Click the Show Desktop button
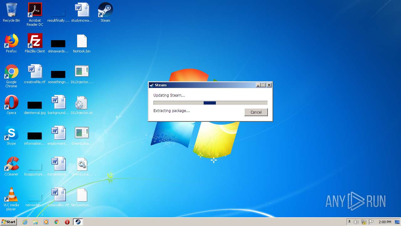Screen dimensions: 401x226 398,222
